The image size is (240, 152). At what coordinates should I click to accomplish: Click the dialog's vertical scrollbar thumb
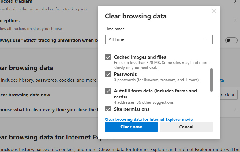pos(211,80)
